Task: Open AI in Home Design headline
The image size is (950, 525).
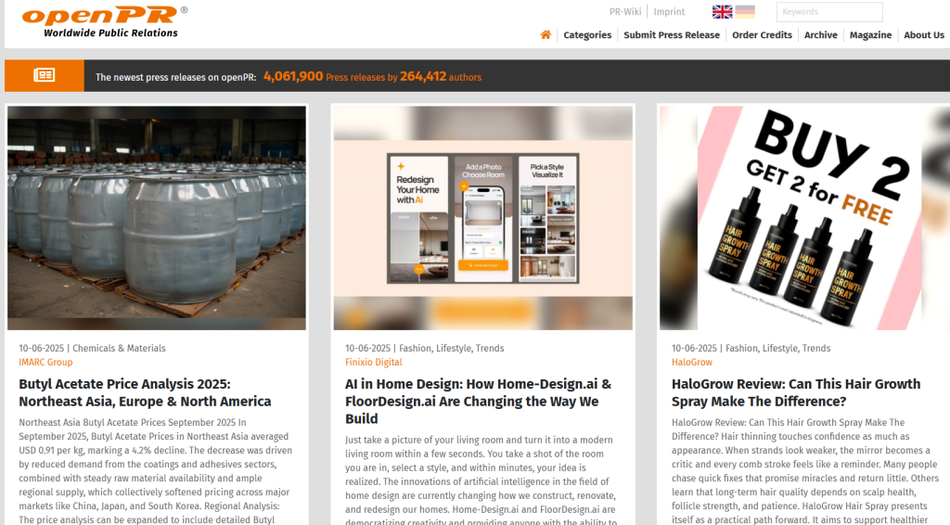Action: click(x=478, y=401)
